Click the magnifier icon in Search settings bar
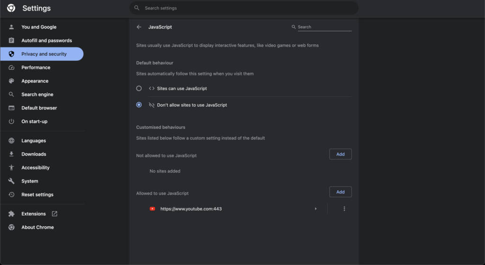The image size is (485, 265). click(x=137, y=8)
